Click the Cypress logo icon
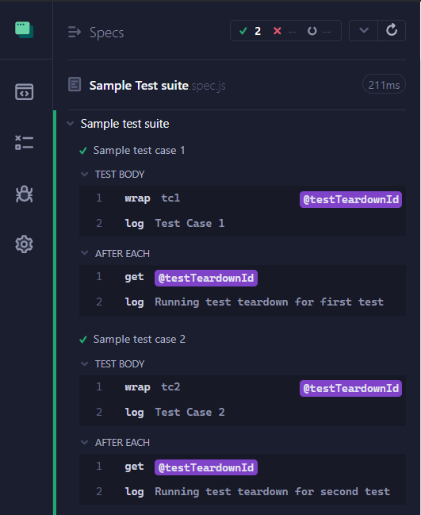Viewport: 421px width, 515px height. tap(24, 30)
